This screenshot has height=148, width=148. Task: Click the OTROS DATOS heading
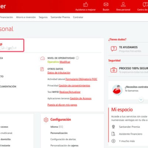(55, 69)
